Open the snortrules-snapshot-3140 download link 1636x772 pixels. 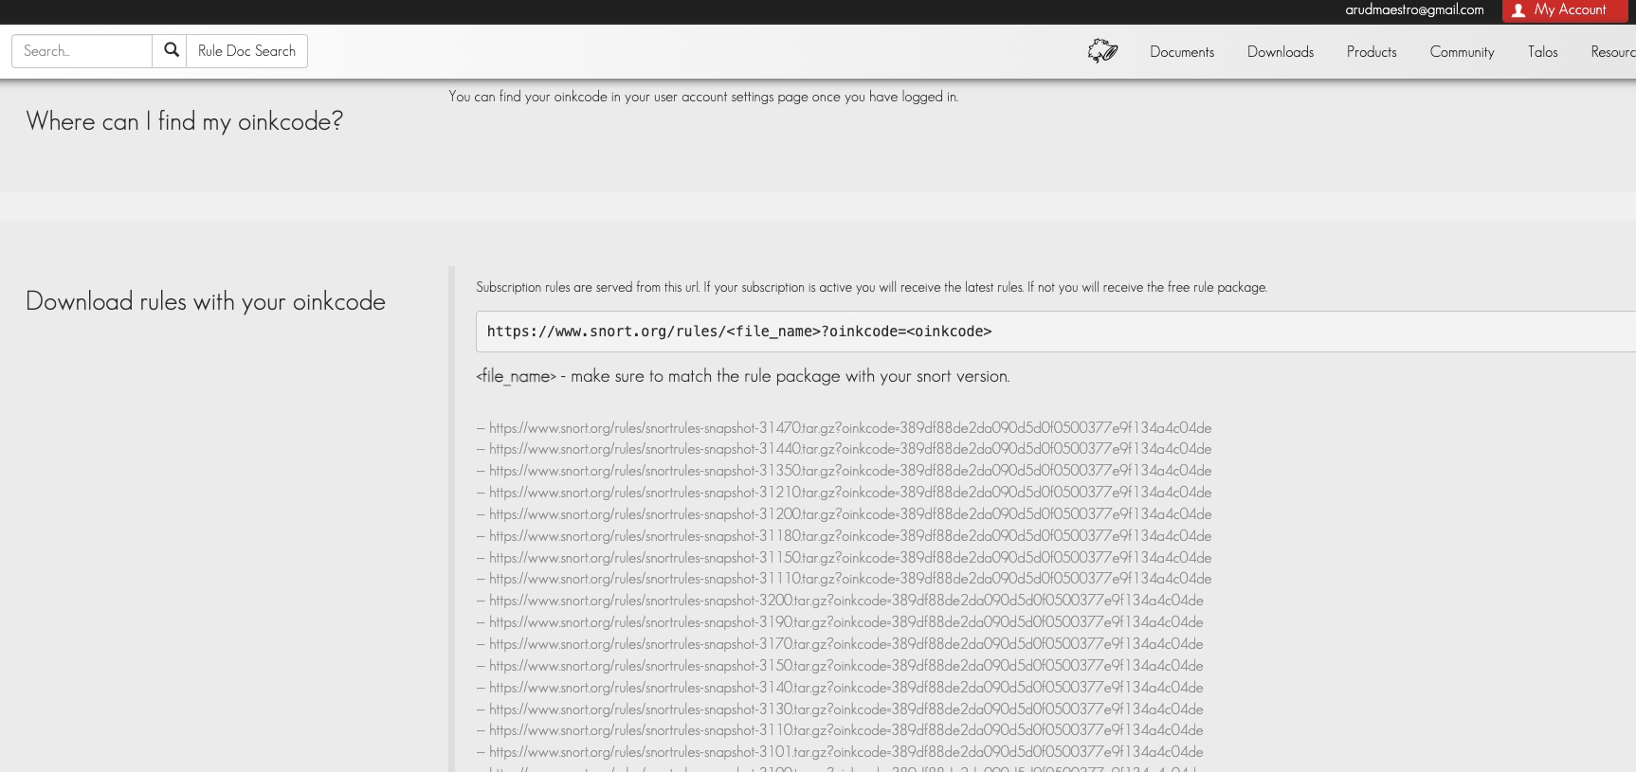pos(846,688)
